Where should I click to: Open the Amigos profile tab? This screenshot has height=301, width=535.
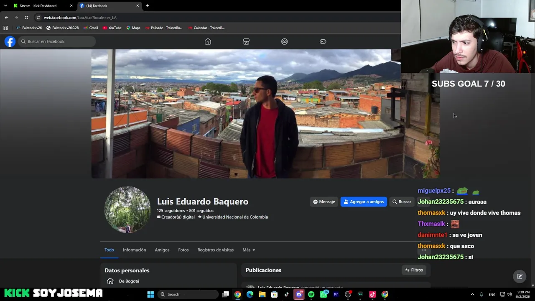(x=162, y=250)
